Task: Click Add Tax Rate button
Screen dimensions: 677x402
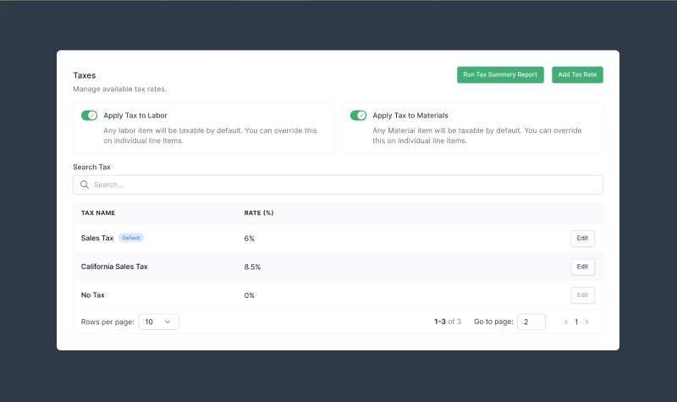Action: click(x=577, y=74)
